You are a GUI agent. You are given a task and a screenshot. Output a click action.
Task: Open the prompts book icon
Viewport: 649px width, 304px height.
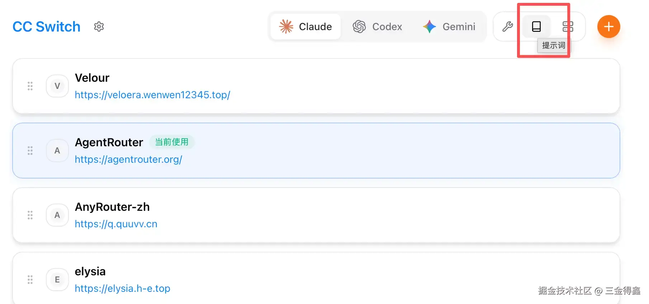[x=536, y=27]
